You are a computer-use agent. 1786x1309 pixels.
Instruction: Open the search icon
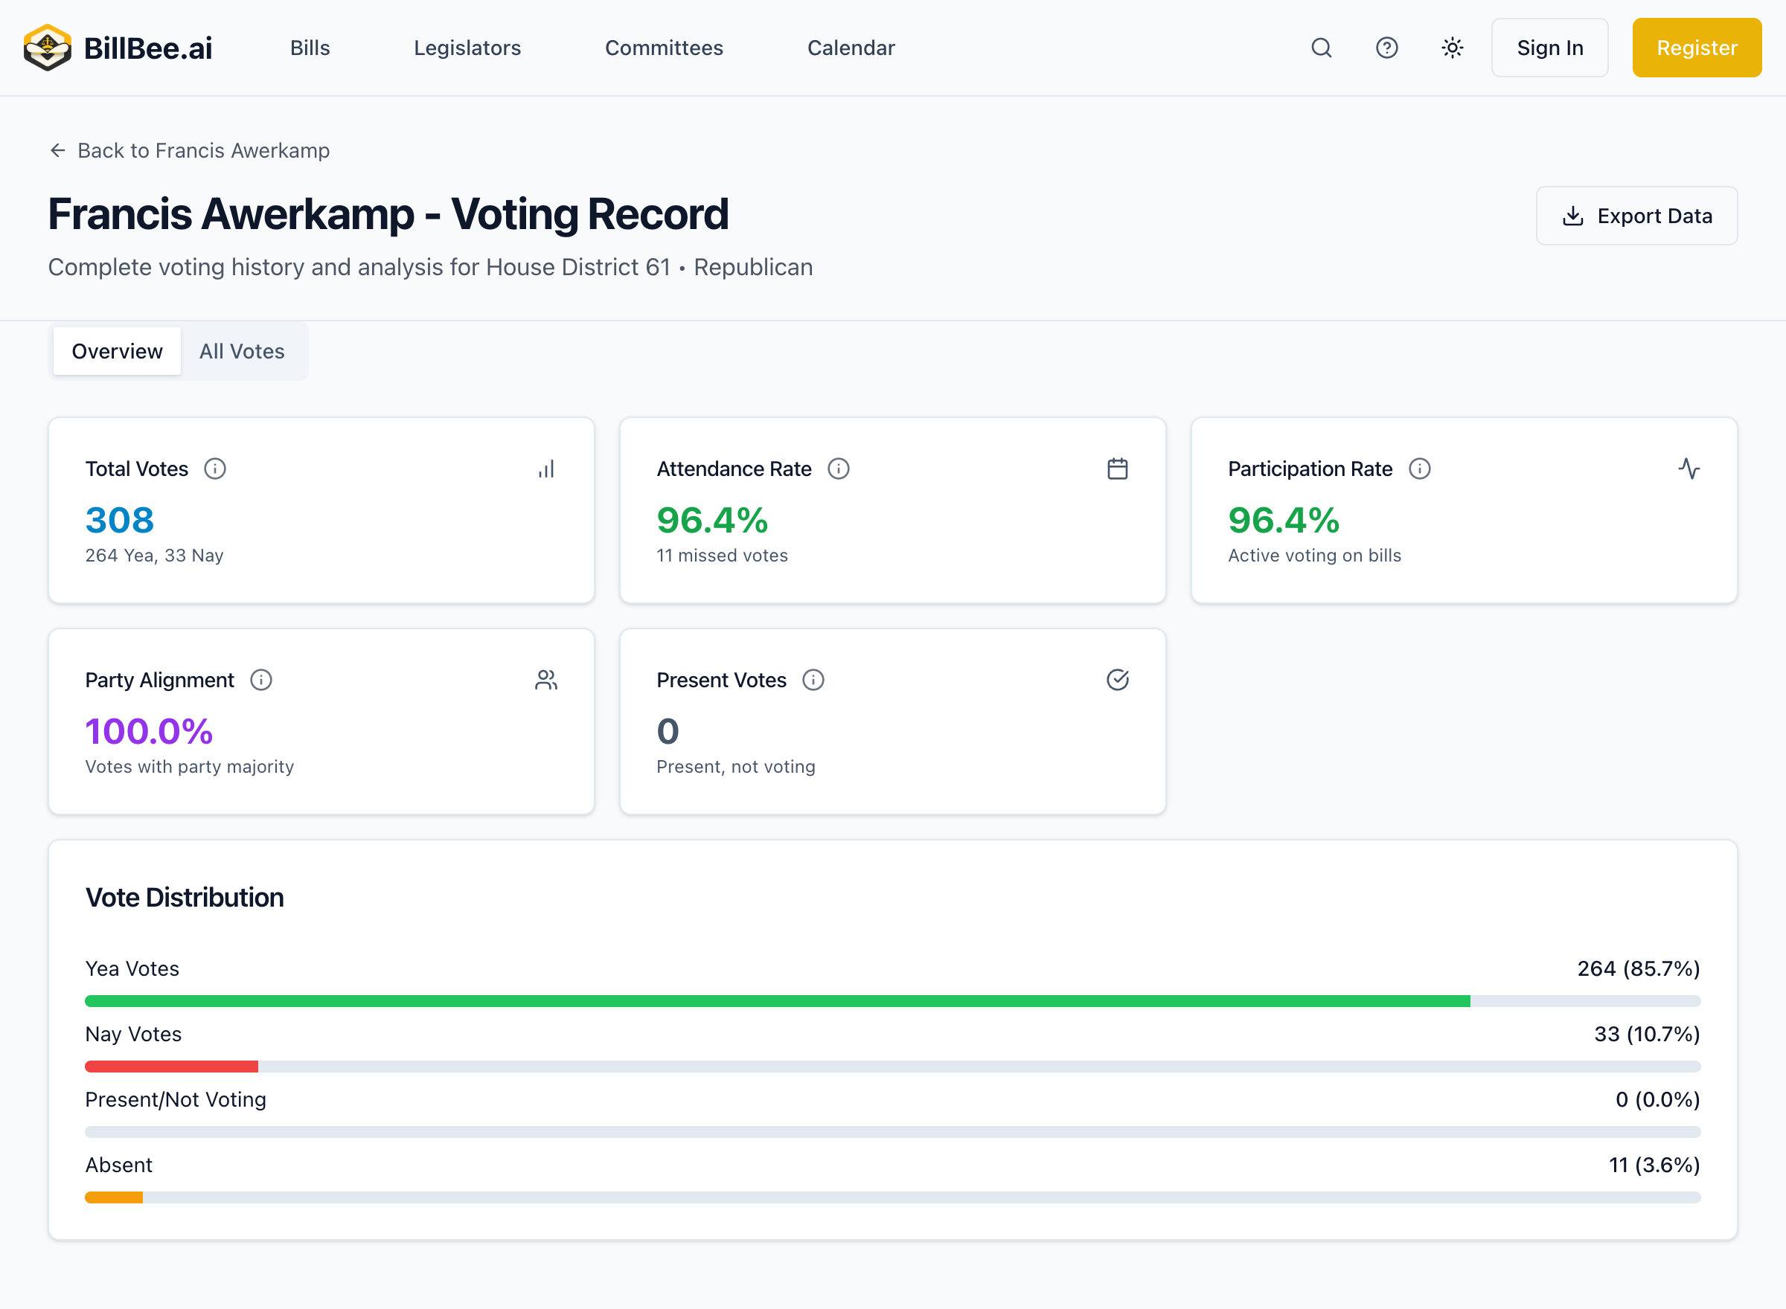(x=1321, y=48)
